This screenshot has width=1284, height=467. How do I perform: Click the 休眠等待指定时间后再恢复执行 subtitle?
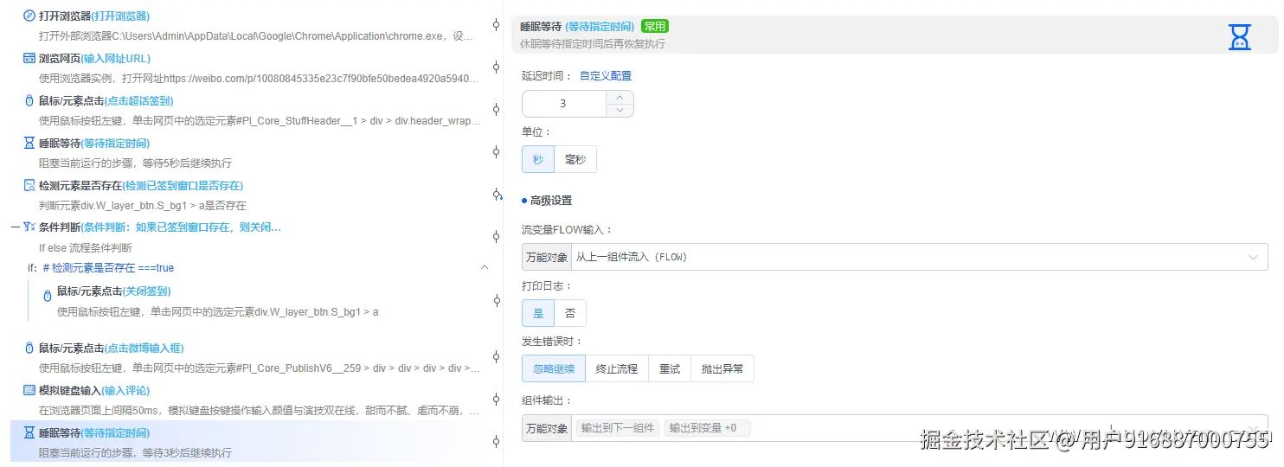pyautogui.click(x=593, y=43)
